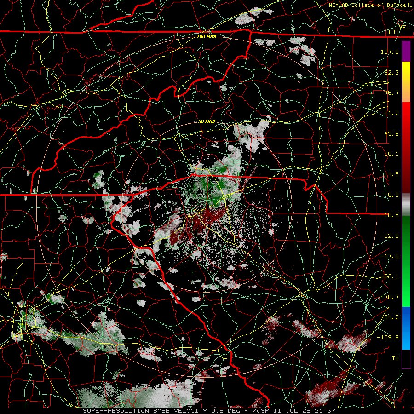
Task: Select the 30.1 velocity scale value
Action: click(x=391, y=154)
